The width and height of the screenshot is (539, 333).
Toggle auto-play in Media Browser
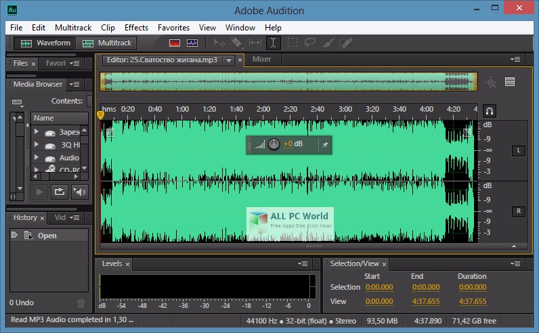79,192
